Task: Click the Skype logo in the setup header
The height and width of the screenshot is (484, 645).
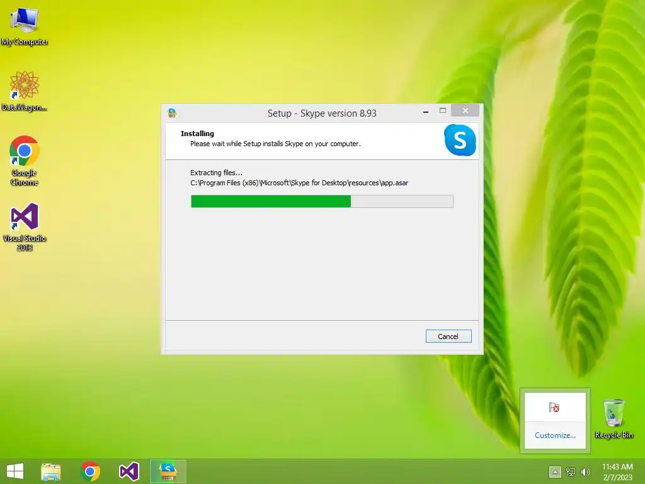Action: click(460, 140)
